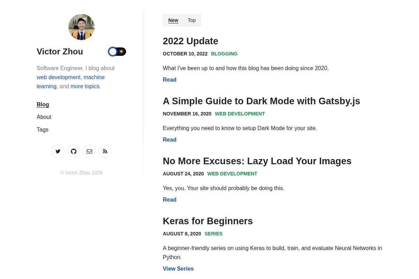419x279 pixels.
Task: Read the Dark Mode with Gatsby.js post
Action: [x=169, y=140]
